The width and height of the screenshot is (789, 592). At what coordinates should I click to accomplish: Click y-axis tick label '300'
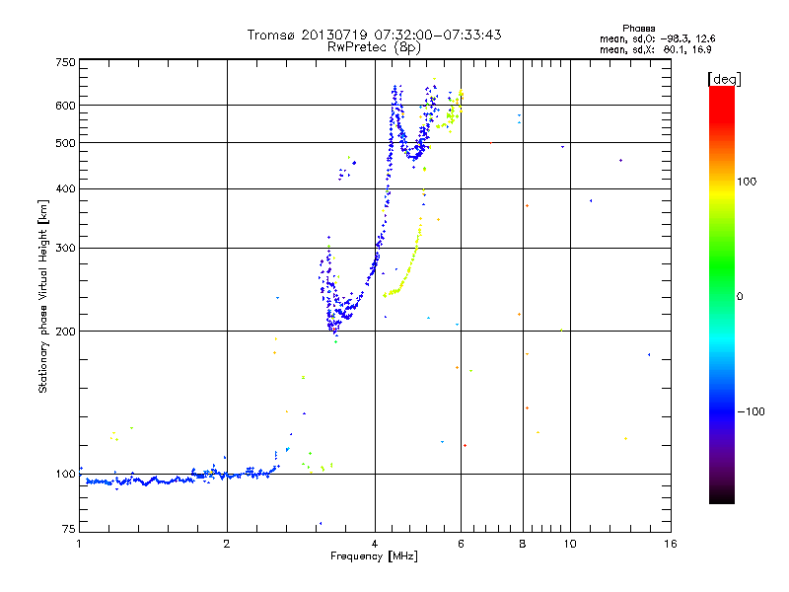65,248
